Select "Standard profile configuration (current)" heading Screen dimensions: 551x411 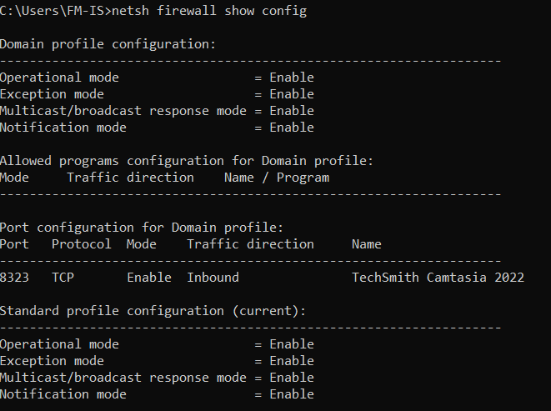(x=153, y=311)
